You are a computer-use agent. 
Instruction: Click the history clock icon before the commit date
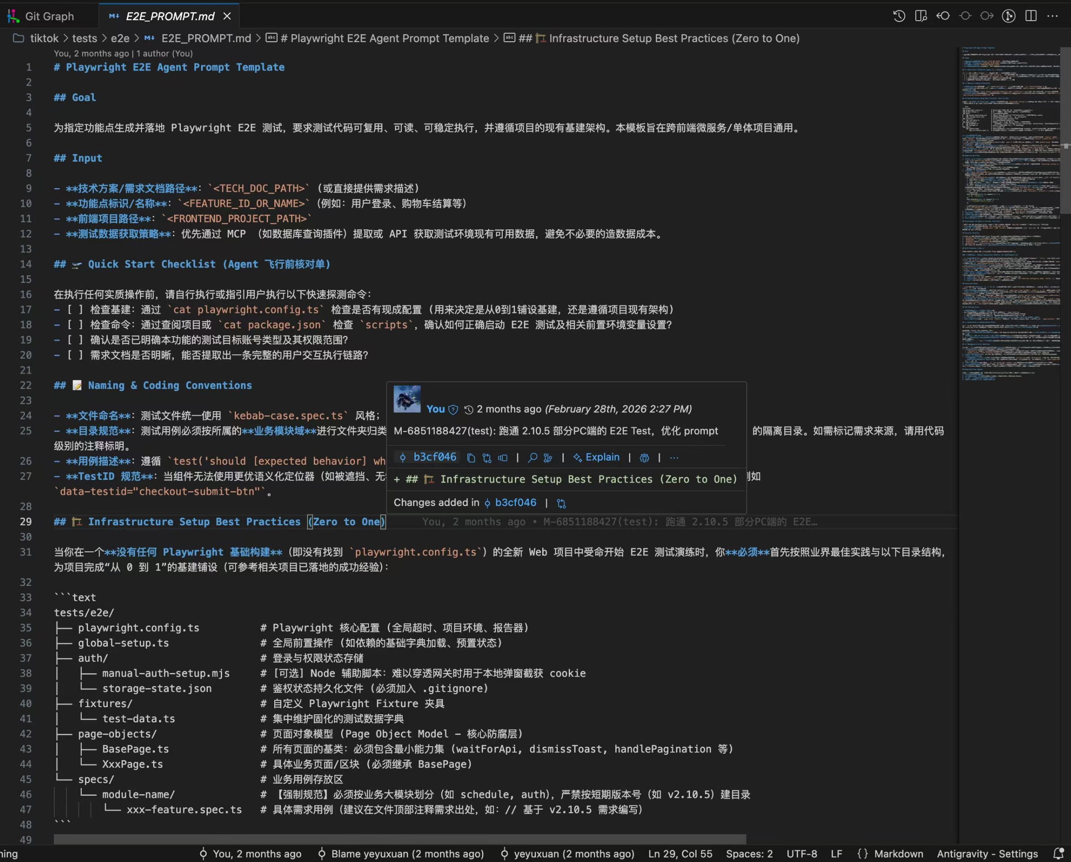click(469, 409)
